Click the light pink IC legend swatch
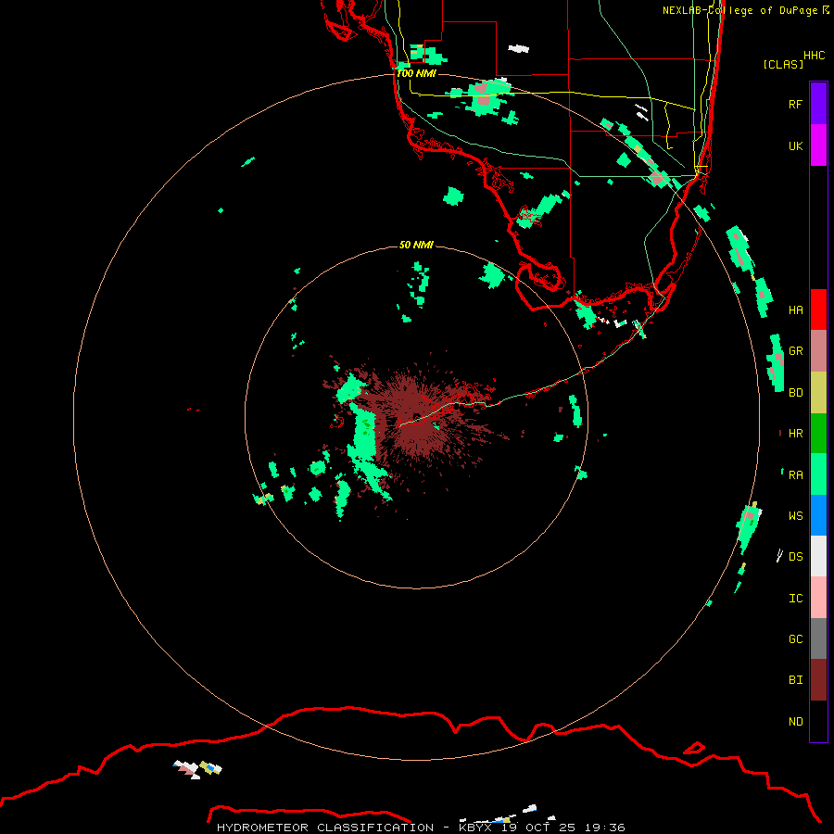Image resolution: width=834 pixels, height=834 pixels. (x=818, y=598)
